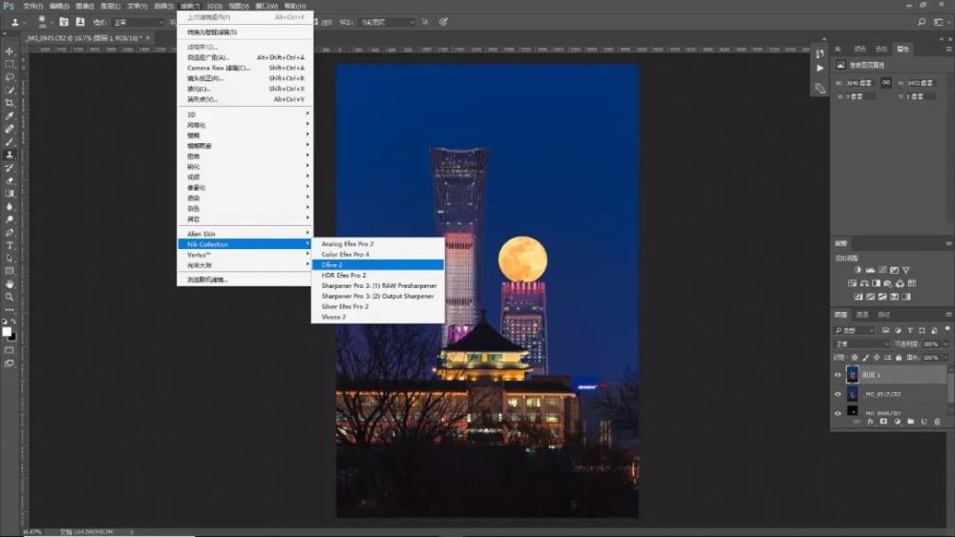Select the Blur tool
The height and width of the screenshot is (537, 955).
pos(10,207)
